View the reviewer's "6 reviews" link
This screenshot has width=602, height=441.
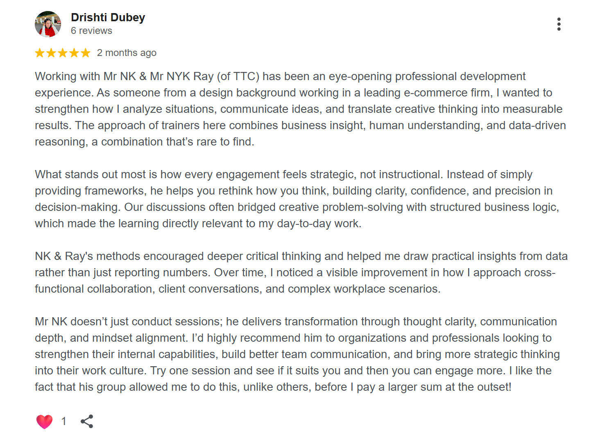(91, 31)
